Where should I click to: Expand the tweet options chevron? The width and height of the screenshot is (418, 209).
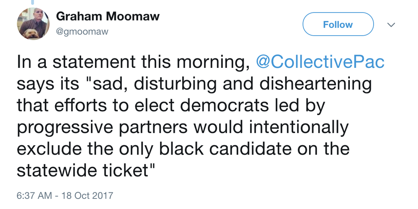point(391,25)
